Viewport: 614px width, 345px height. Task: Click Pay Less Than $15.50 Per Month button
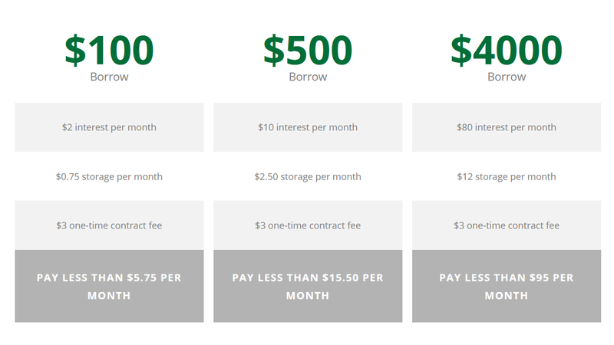point(308,286)
